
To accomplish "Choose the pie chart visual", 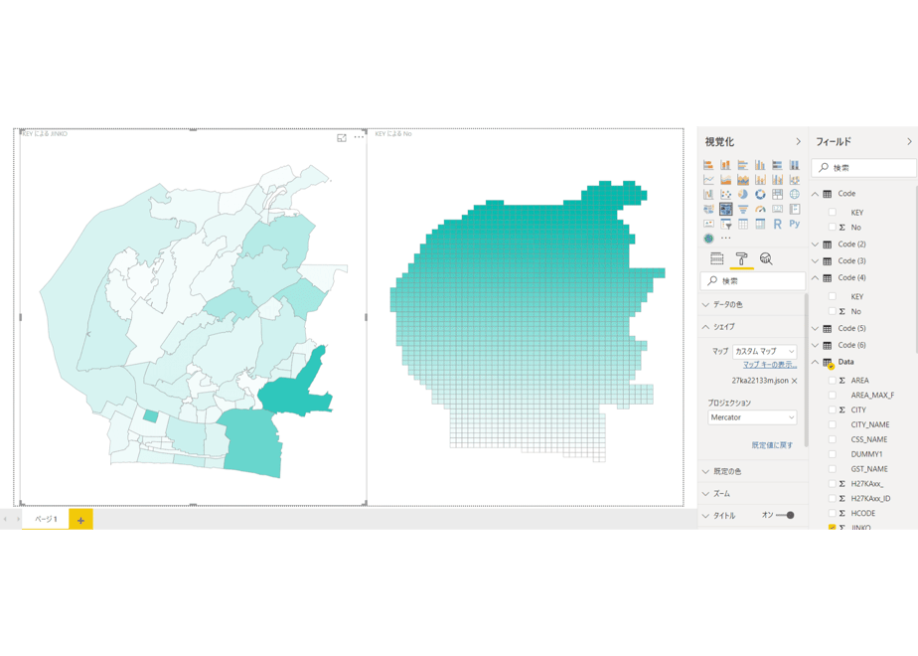I will 743,194.
